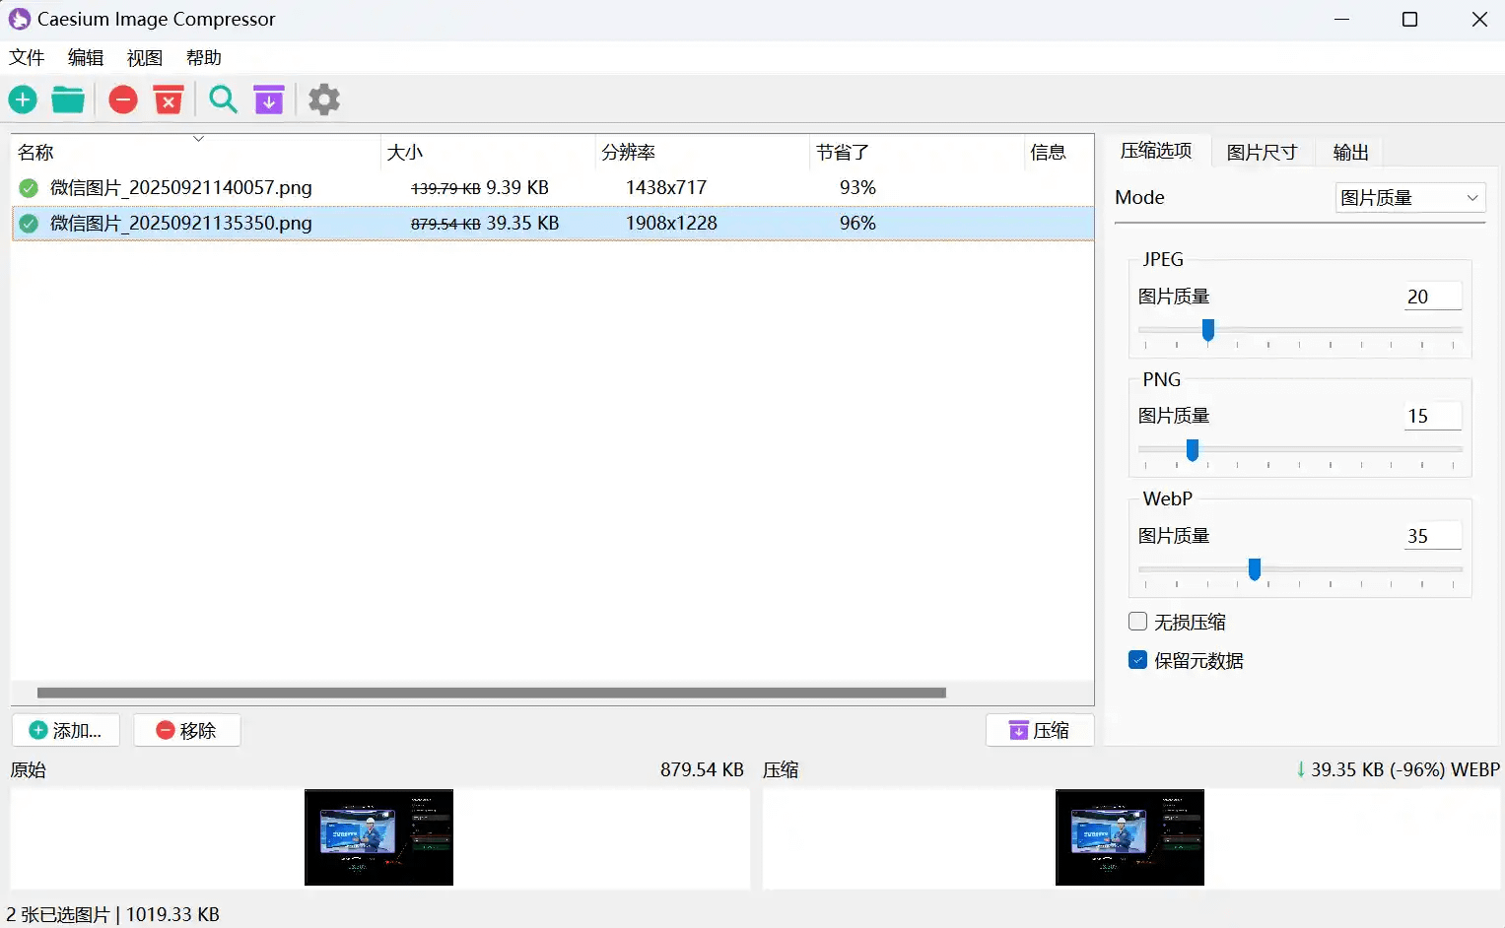
Task: Click the JPEG 图片质量 slider handle
Action: pyautogui.click(x=1207, y=331)
